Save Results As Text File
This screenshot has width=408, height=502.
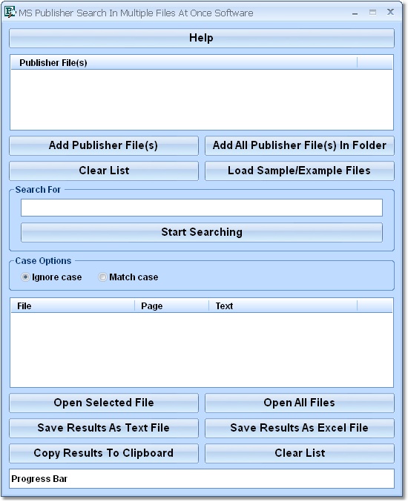coord(104,428)
